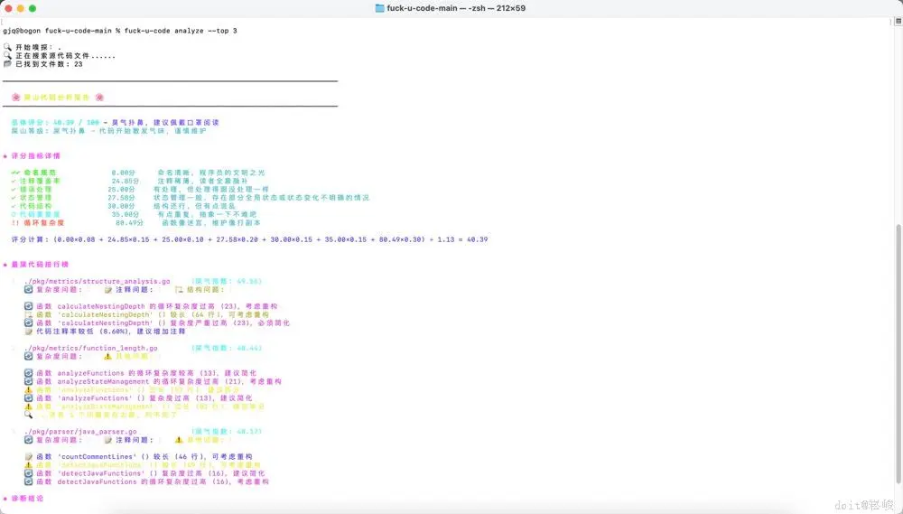
Task: Click the ./pkg/metrics/function_length.go path
Action: click(91, 348)
